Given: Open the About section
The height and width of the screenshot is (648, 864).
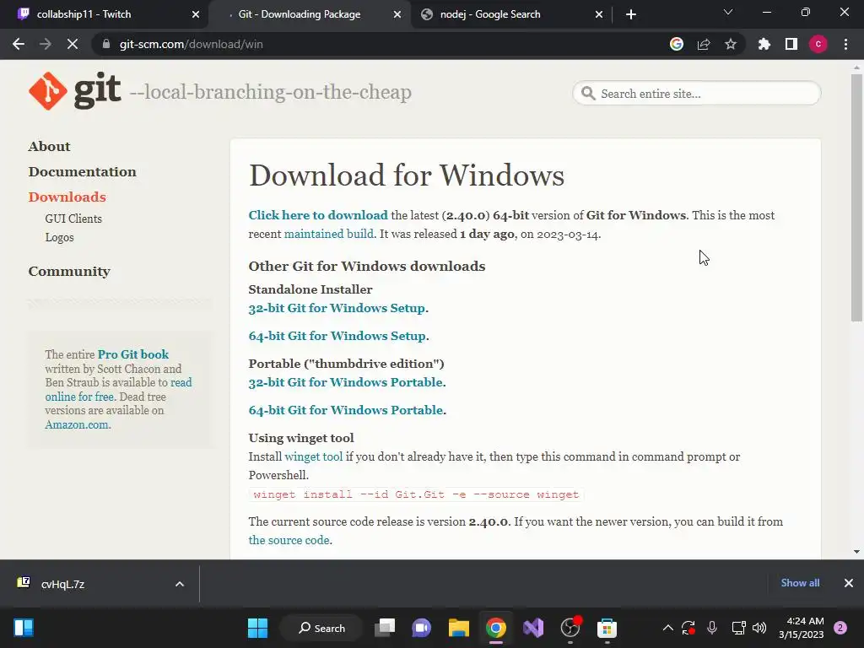Looking at the screenshot, I should (x=50, y=147).
